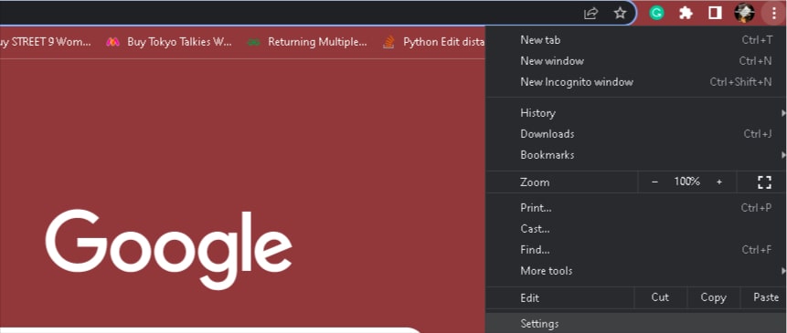Open the Grammarly extension icon
The image size is (787, 333).
coord(656,13)
